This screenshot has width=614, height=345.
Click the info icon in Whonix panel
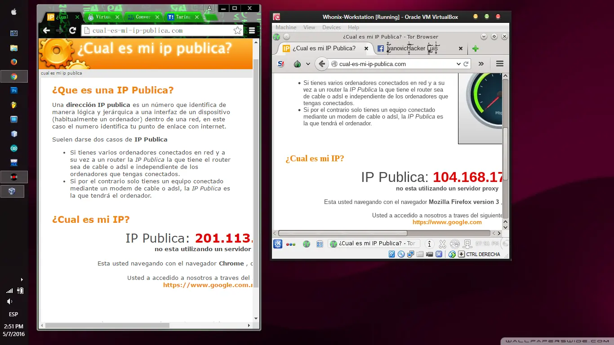pyautogui.click(x=430, y=244)
